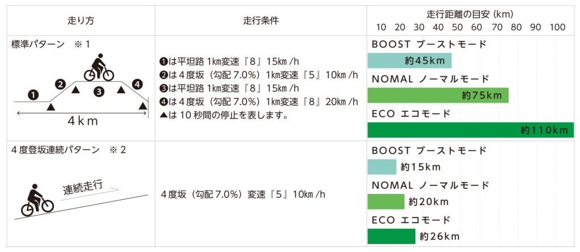Click the 走行条件 column header
Screen dimensions: 580x252
click(x=260, y=21)
